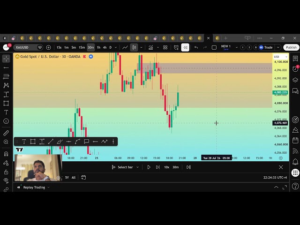Viewport: 300px width, 225px height.
Task: Open the notifications bell in right sidebar
Action: click(295, 162)
